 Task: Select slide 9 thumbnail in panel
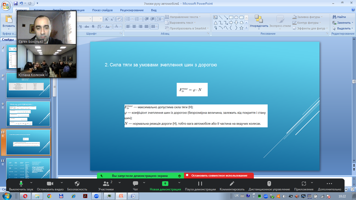pyautogui.click(x=28, y=114)
